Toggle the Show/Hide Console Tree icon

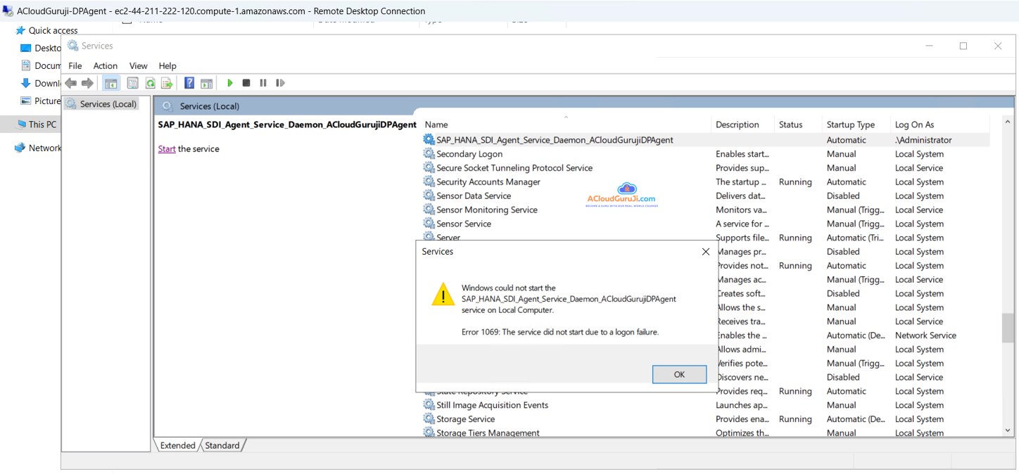[x=111, y=83]
